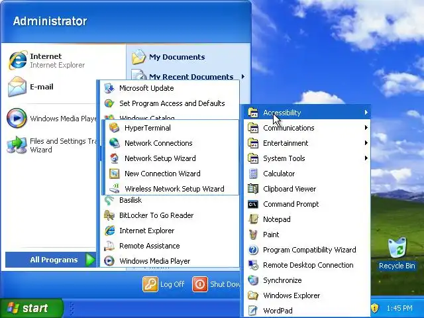Click the Administrator user name header
The height and width of the screenshot is (318, 424).
[50, 21]
